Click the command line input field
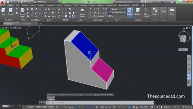This screenshot has width=193, height=109. tap(100, 103)
